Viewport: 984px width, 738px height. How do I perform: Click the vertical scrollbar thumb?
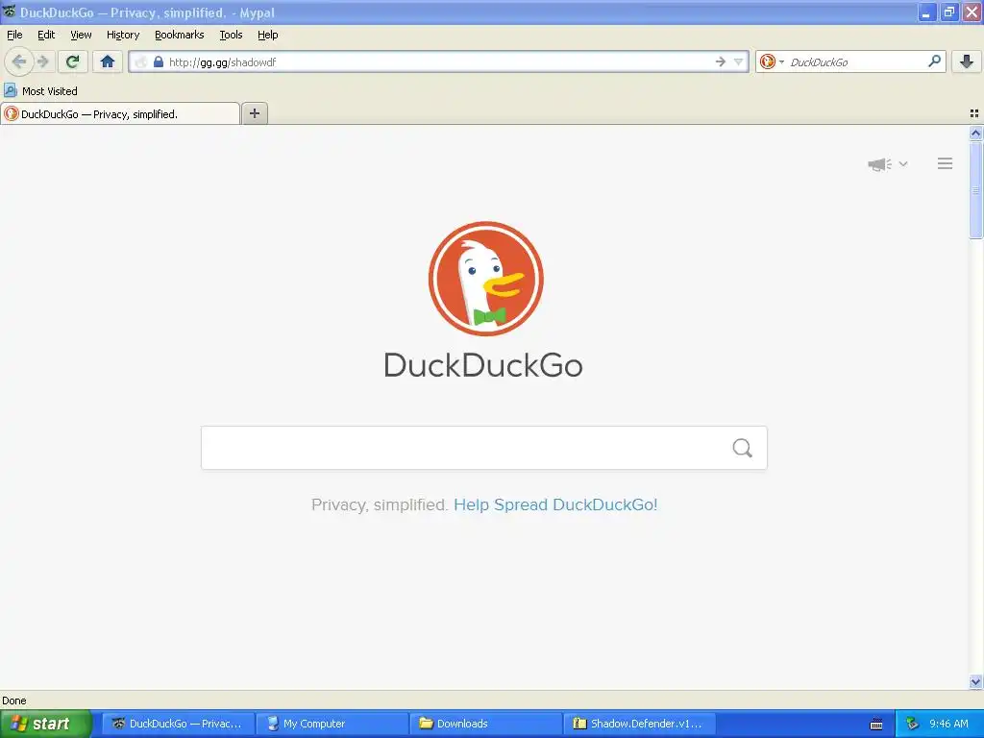(x=976, y=190)
